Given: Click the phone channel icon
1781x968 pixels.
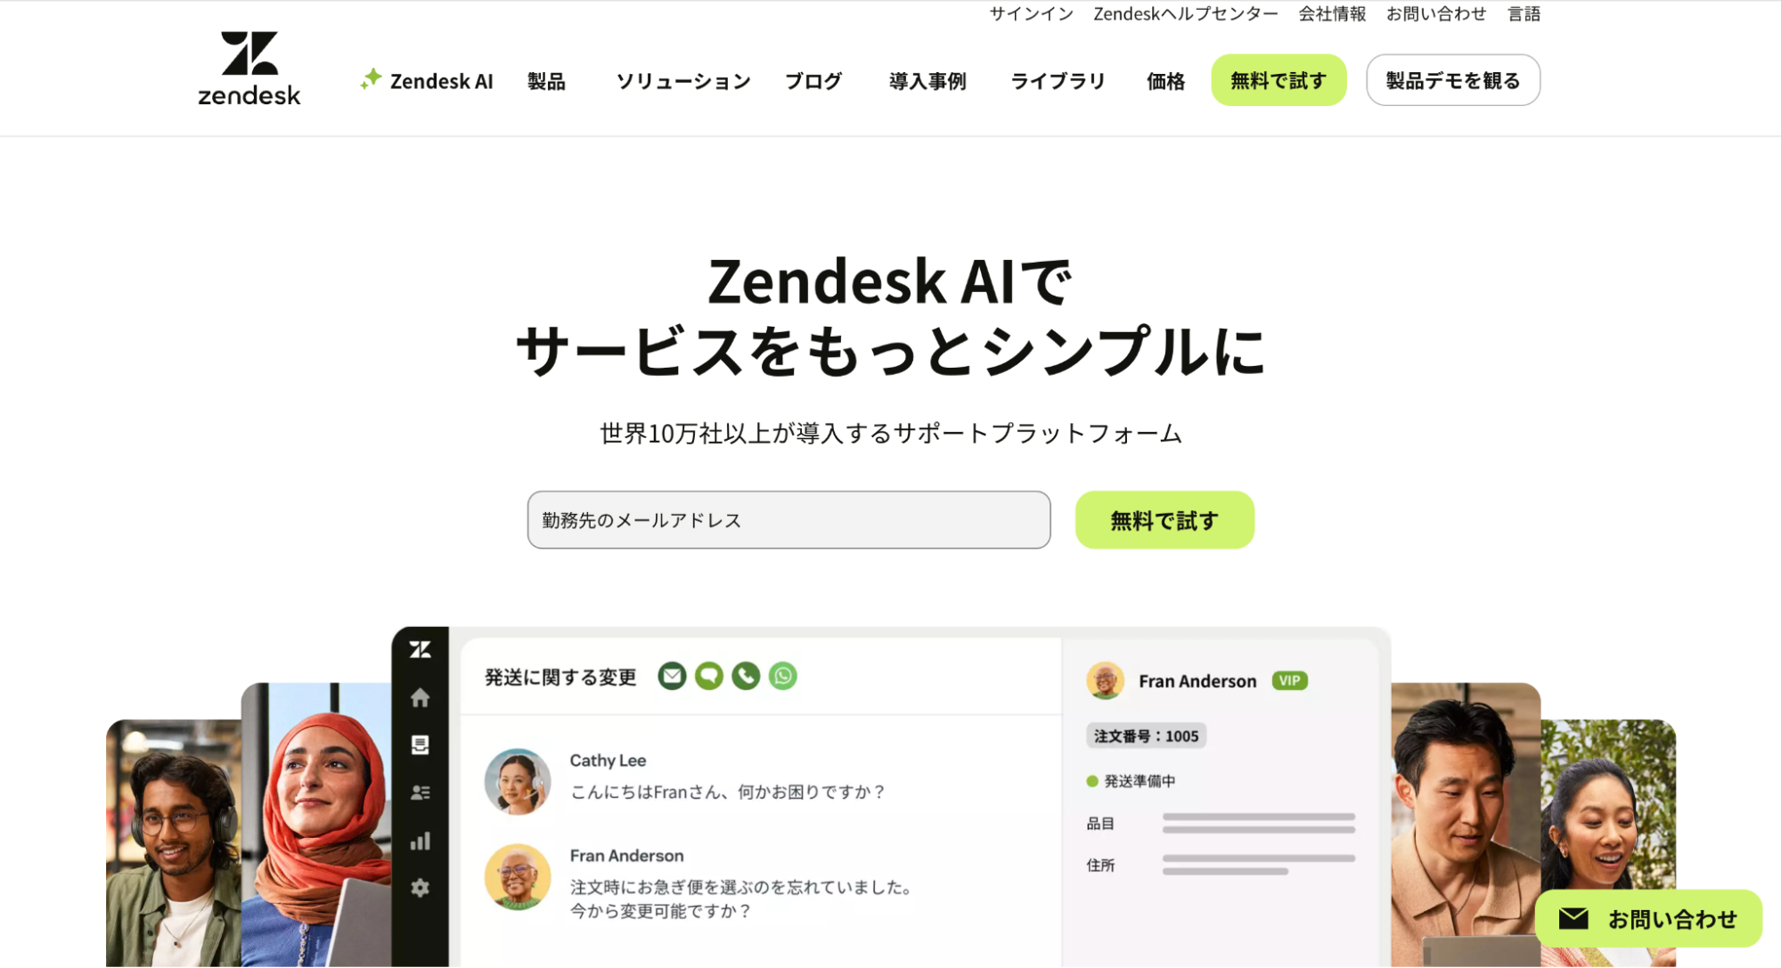Looking at the screenshot, I should click(x=746, y=676).
